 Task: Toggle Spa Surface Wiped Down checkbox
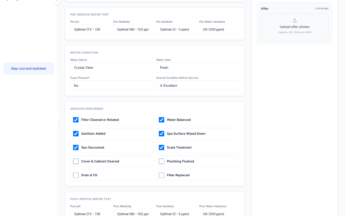(162, 134)
